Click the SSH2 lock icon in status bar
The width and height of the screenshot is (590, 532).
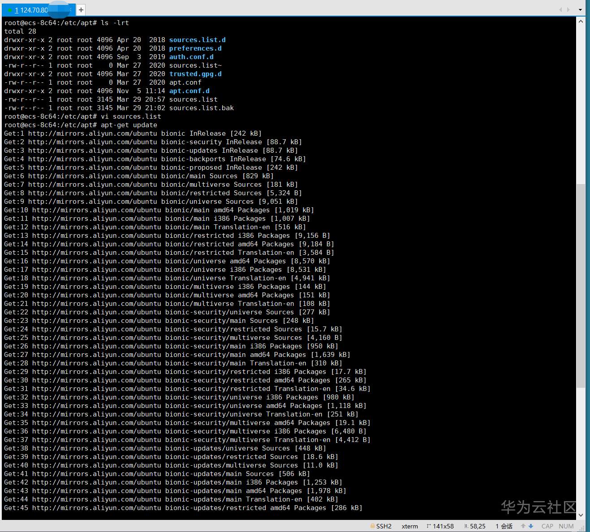click(372, 526)
